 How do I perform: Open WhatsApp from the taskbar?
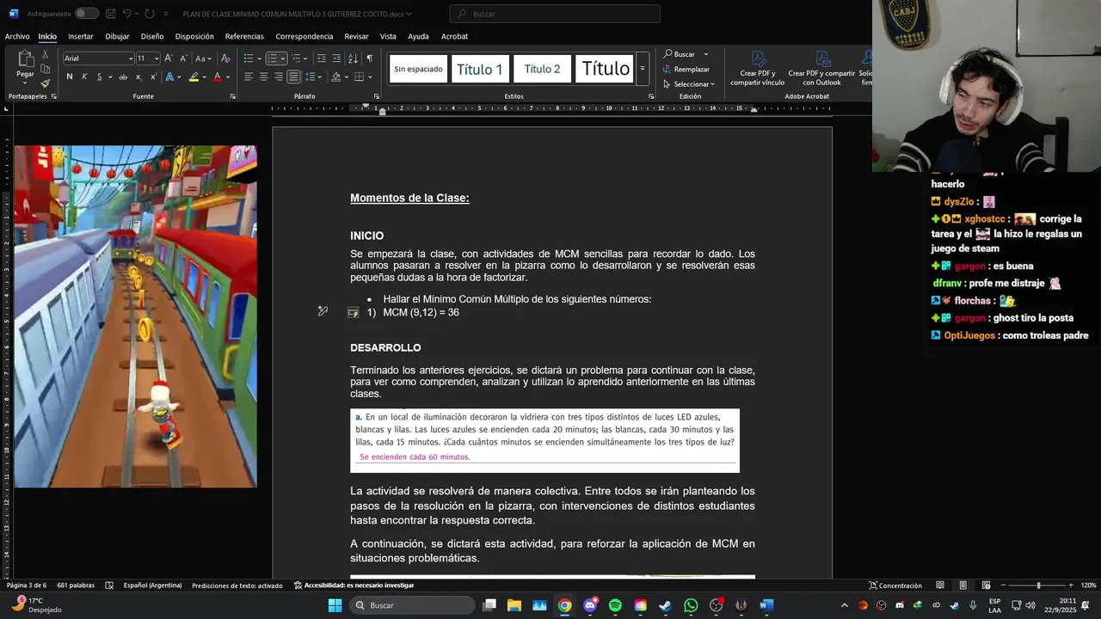pos(691,605)
